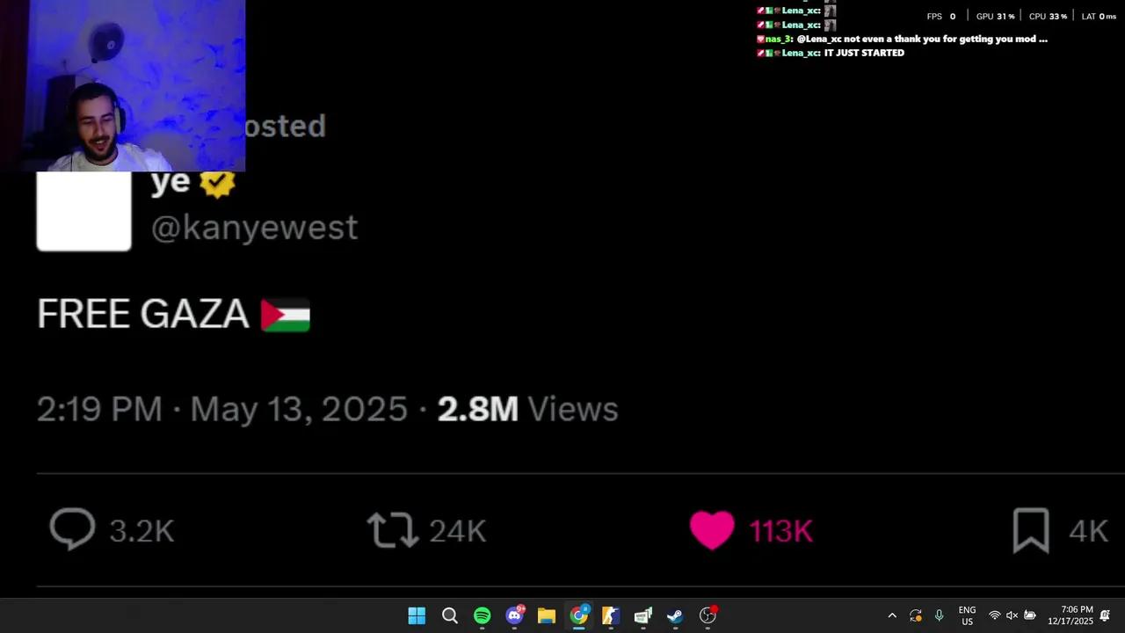Unlike the tweet via pink heart
The image size is (1125, 633).
tap(712, 530)
